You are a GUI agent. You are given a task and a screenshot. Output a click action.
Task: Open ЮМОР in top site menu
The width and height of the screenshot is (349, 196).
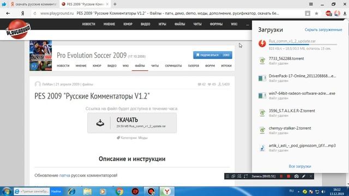(128, 24)
